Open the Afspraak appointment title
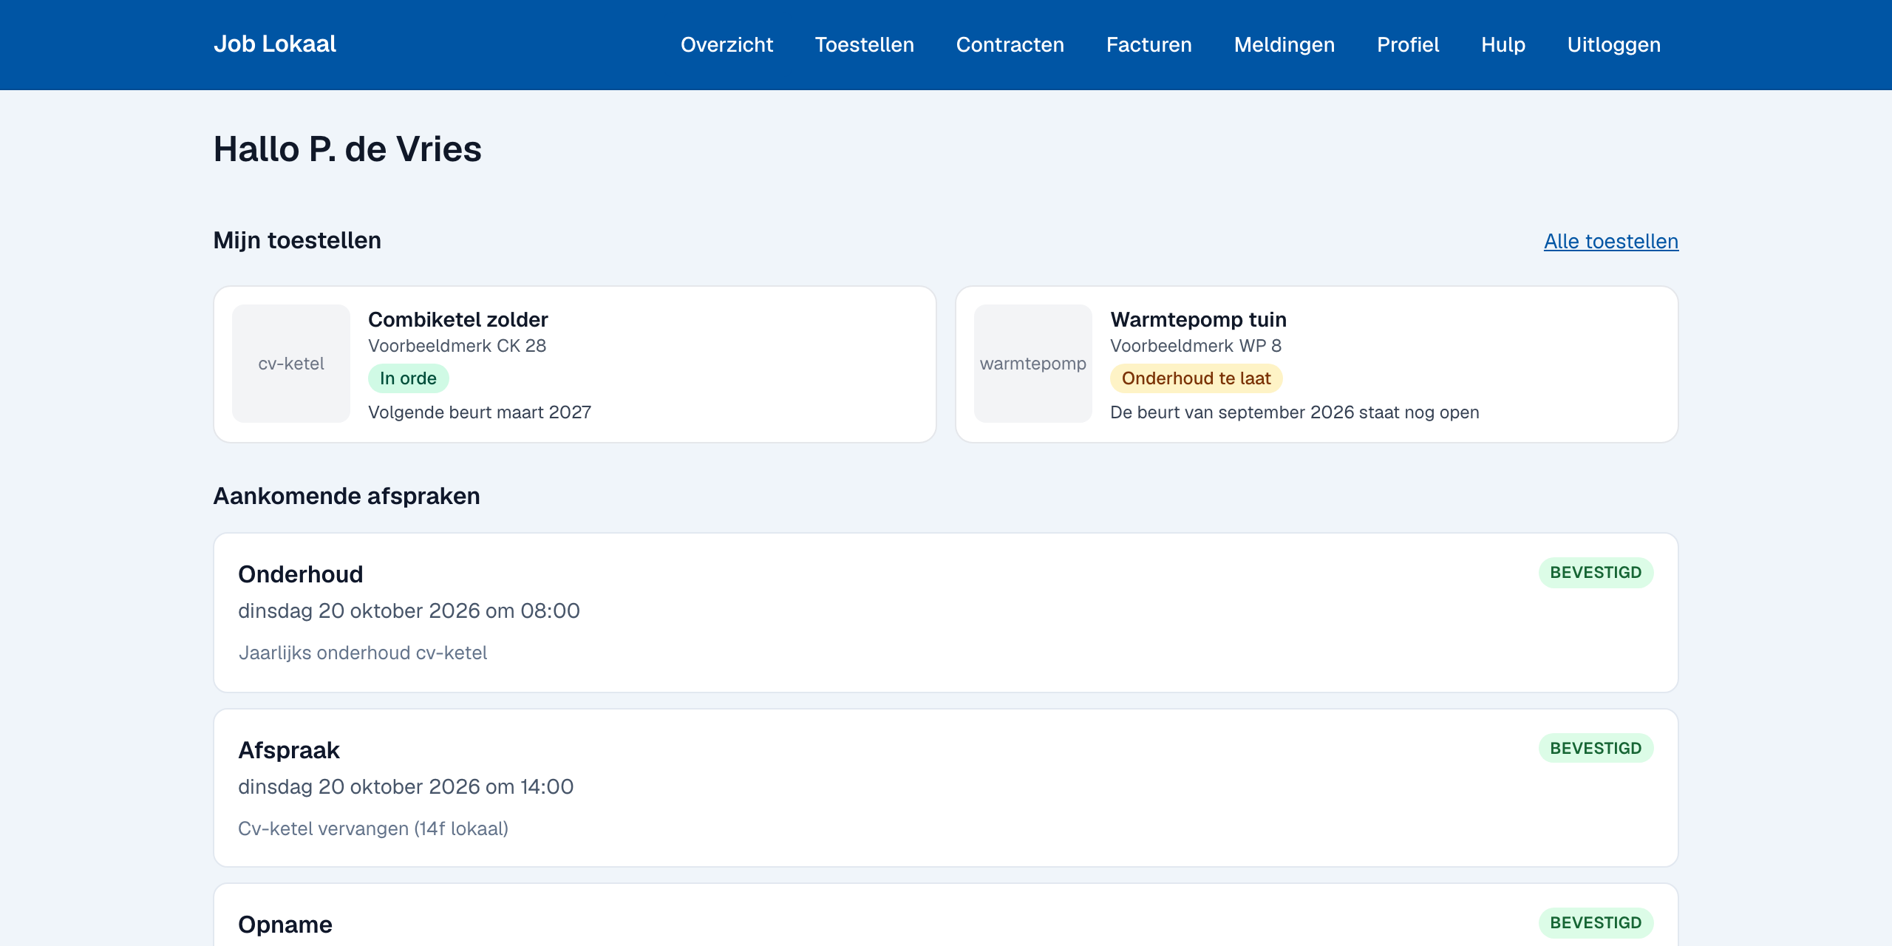This screenshot has width=1892, height=946. (x=288, y=750)
